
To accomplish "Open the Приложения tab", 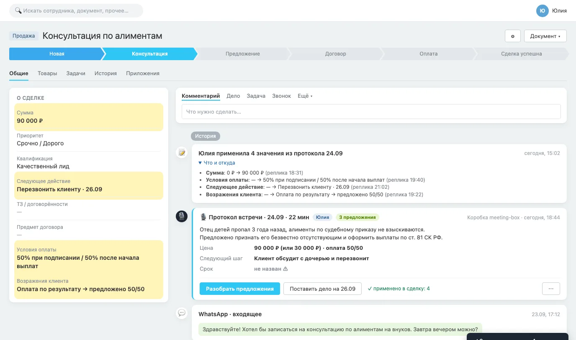I will (x=143, y=73).
